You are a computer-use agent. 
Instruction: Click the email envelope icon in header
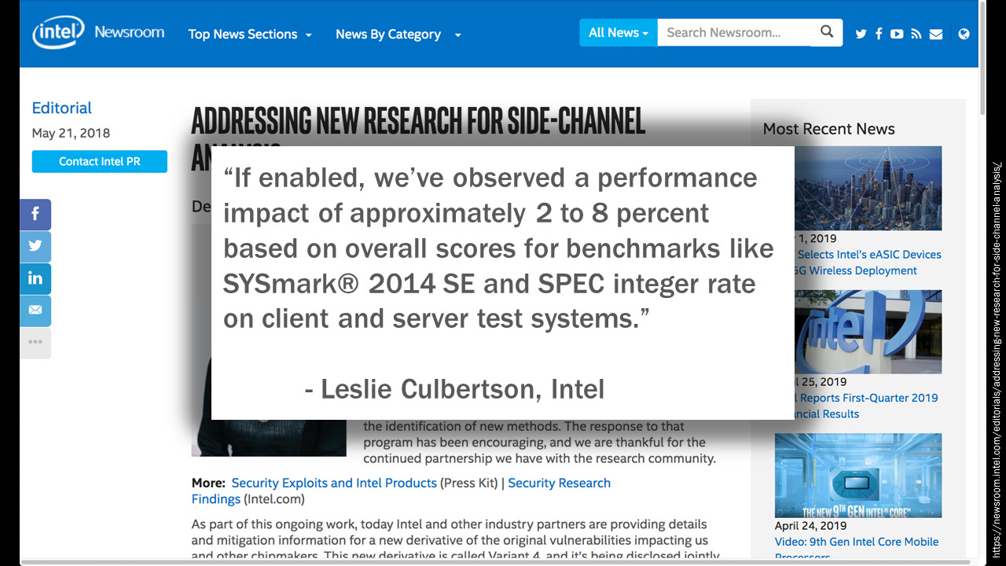(x=936, y=34)
